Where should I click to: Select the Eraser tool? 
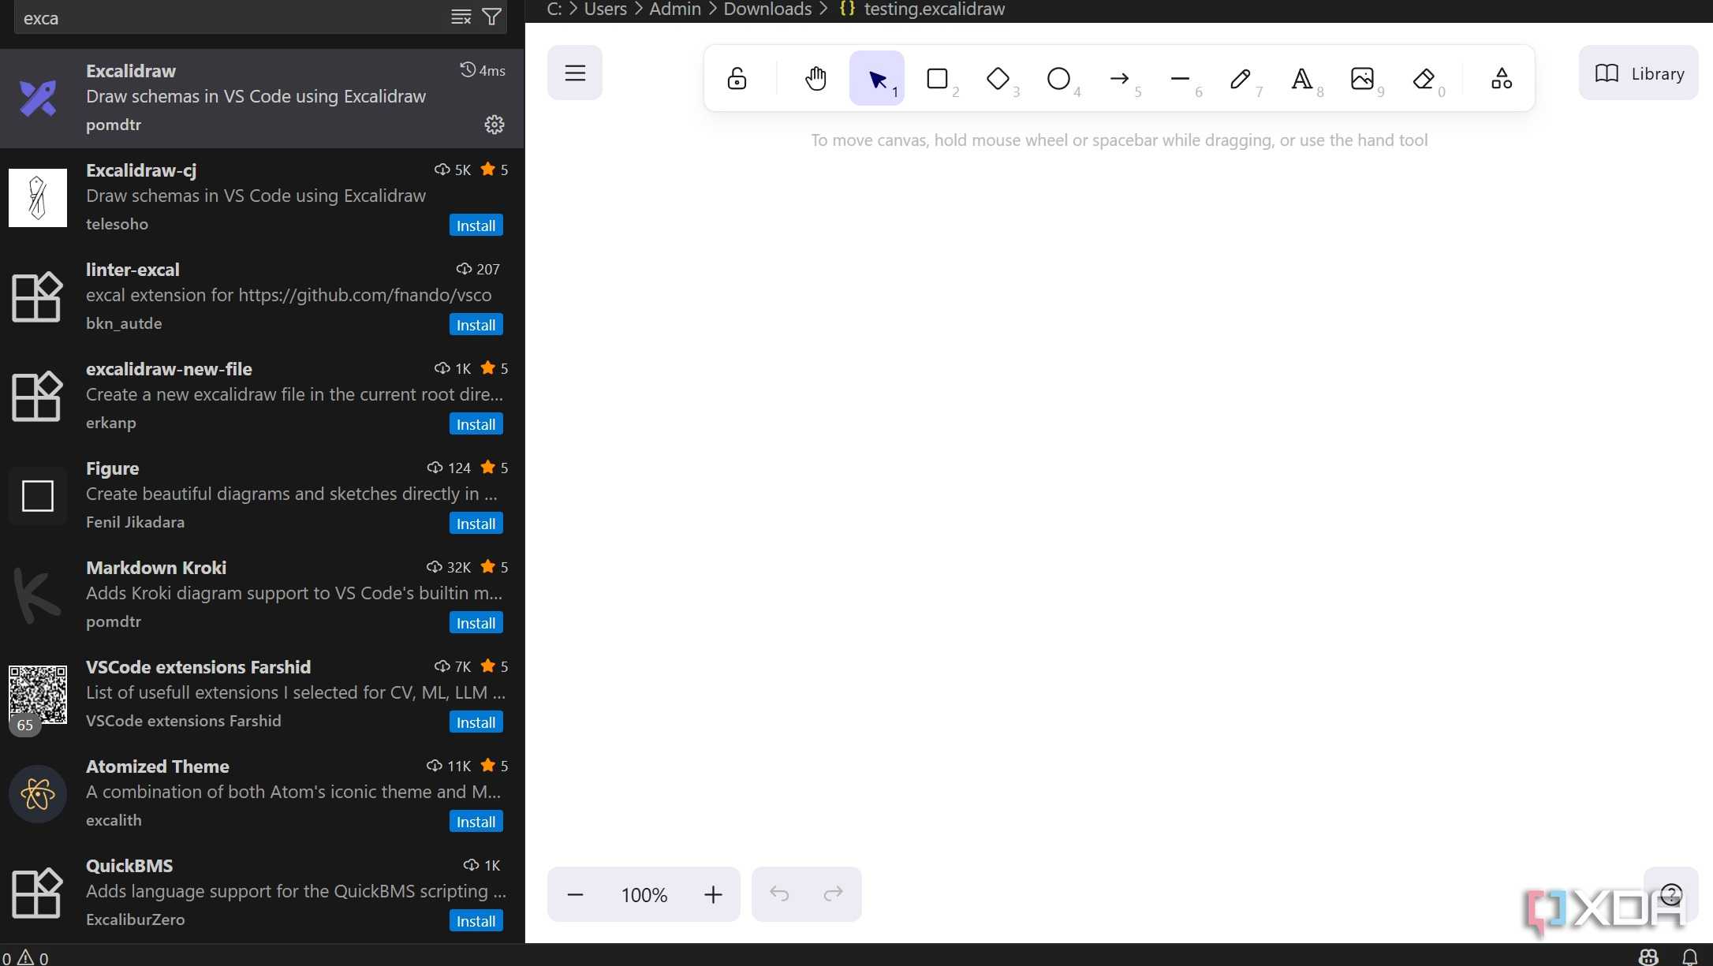tap(1424, 78)
